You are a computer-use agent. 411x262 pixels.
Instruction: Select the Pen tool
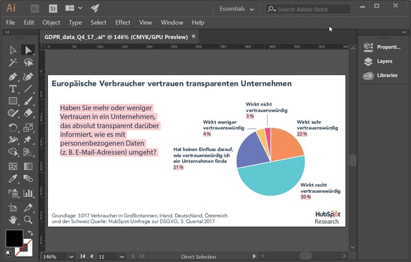click(12, 77)
